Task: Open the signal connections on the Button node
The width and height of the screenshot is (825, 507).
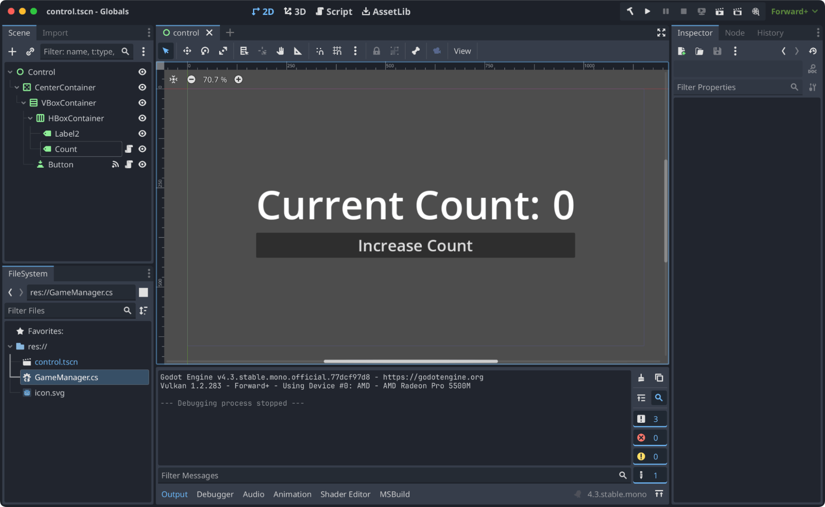Action: coord(115,164)
